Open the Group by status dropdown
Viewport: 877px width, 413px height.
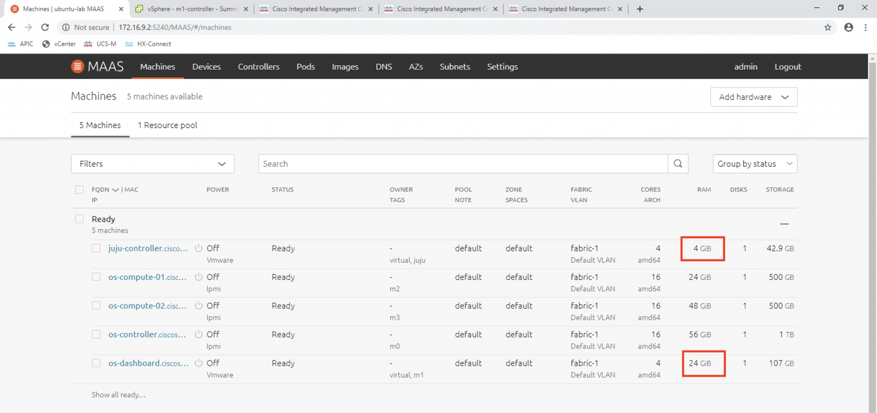coord(755,163)
